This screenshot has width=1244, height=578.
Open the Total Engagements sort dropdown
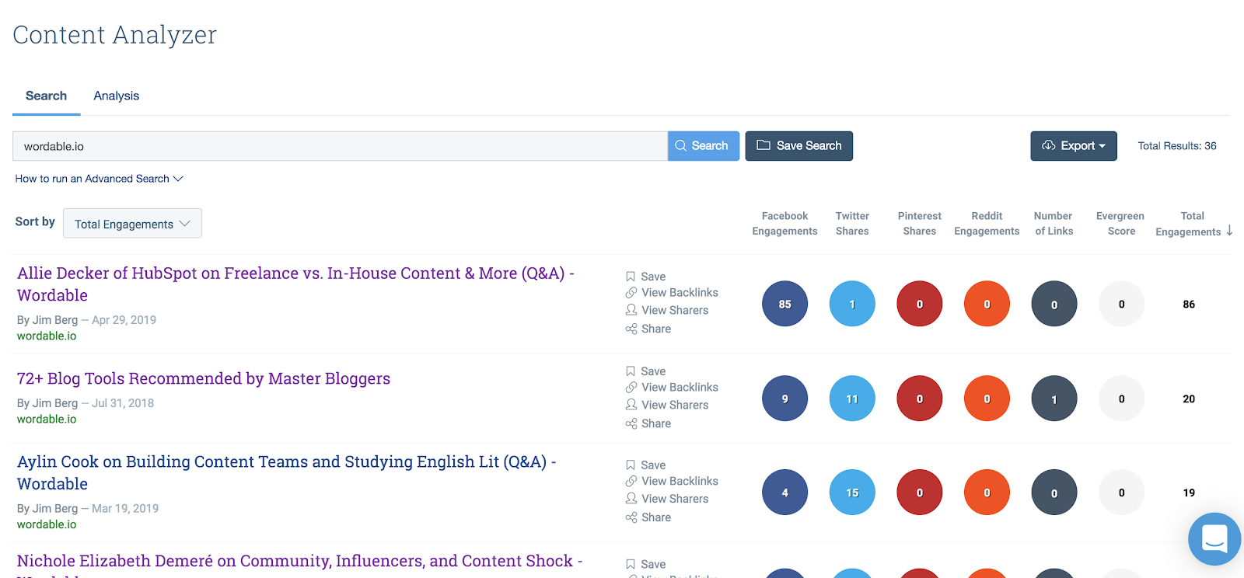point(132,224)
